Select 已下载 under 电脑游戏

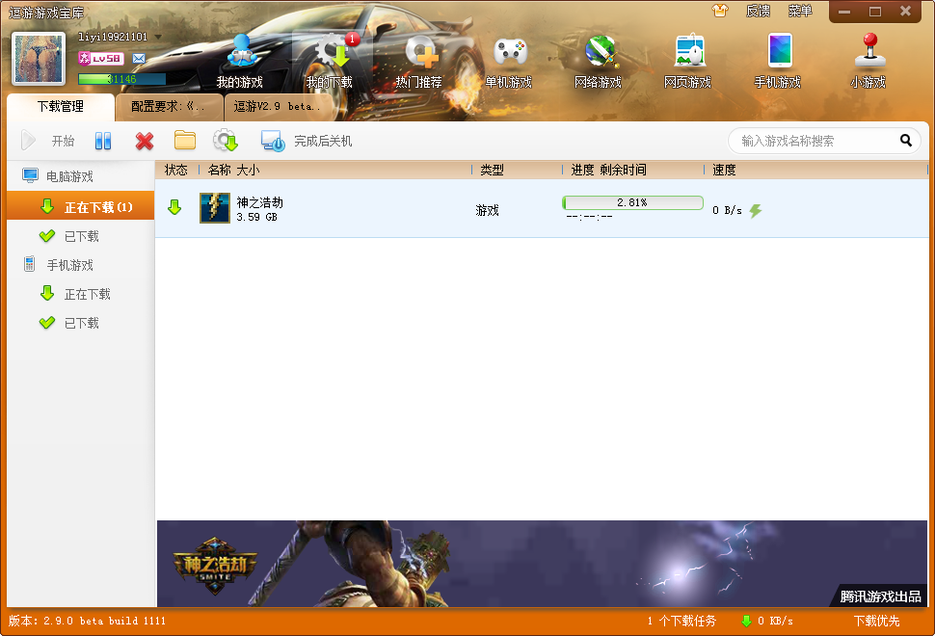click(81, 236)
